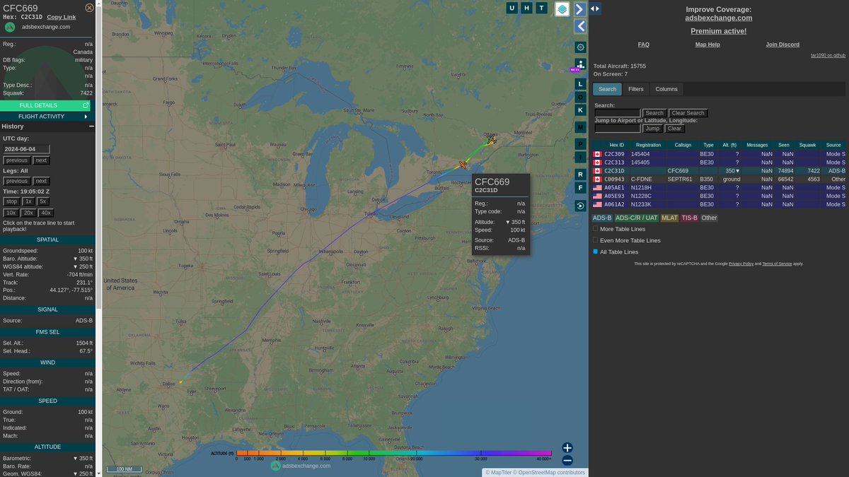The image size is (849, 477).
Task: Click the UTC day date field
Action: (27, 149)
